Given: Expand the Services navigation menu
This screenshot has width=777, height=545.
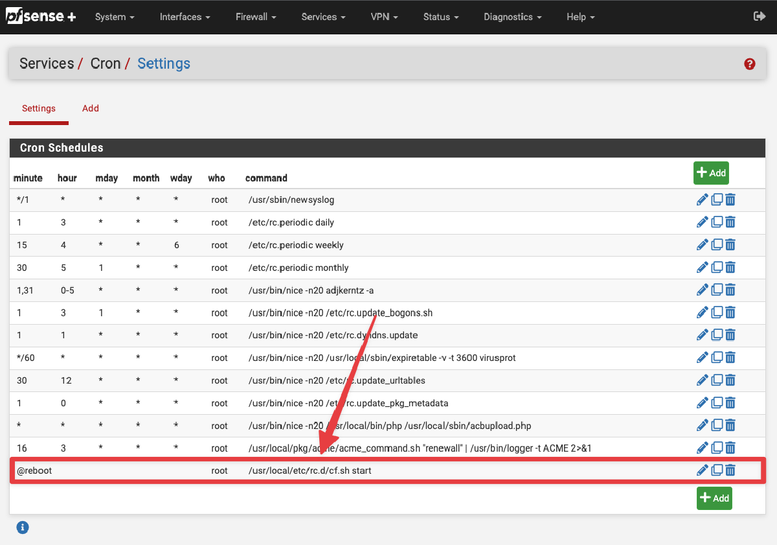Looking at the screenshot, I should 323,17.
